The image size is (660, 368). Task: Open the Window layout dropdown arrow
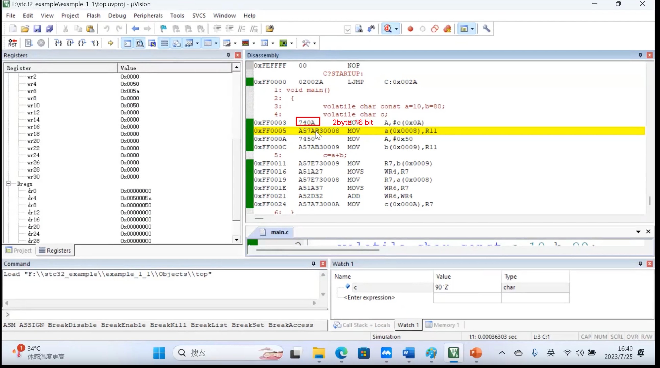pos(472,29)
